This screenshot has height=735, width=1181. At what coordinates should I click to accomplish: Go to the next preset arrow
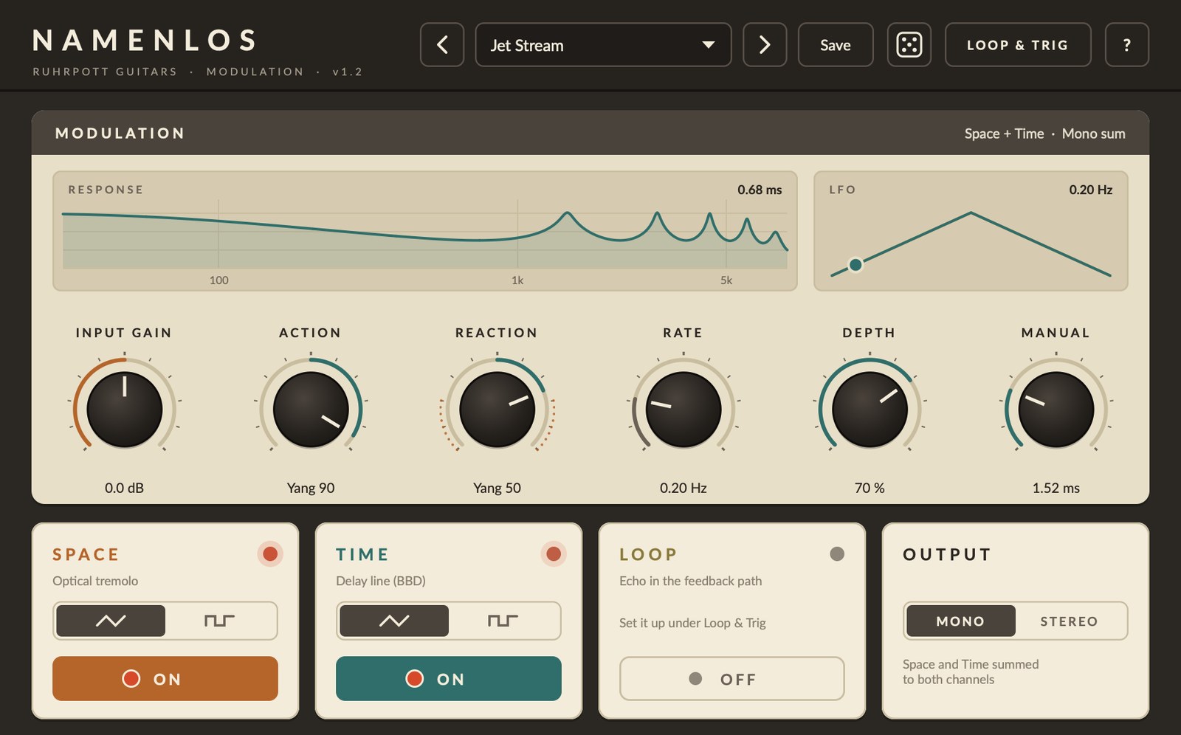click(765, 45)
